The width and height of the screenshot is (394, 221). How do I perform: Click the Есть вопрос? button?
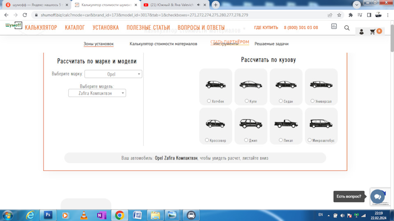[349, 196]
